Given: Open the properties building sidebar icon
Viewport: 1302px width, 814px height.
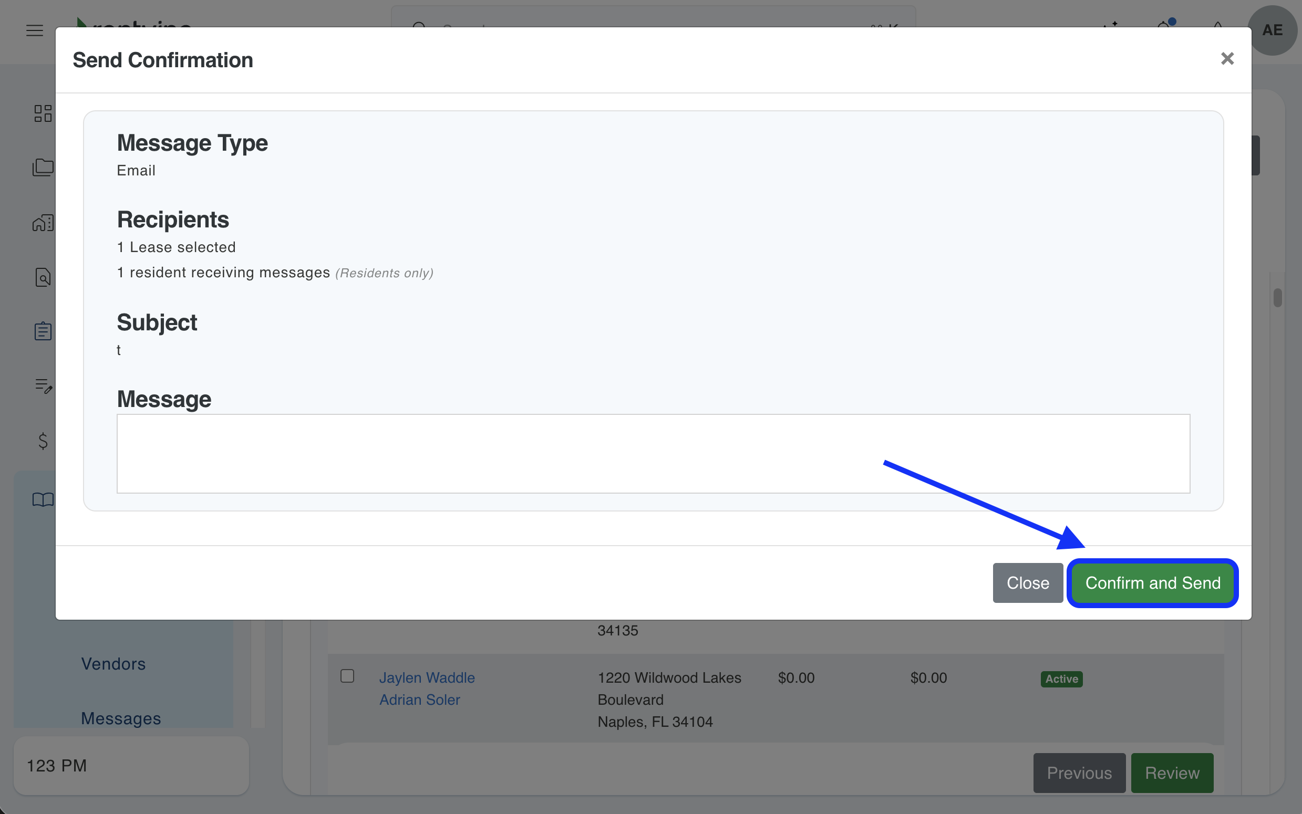Looking at the screenshot, I should coord(43,222).
